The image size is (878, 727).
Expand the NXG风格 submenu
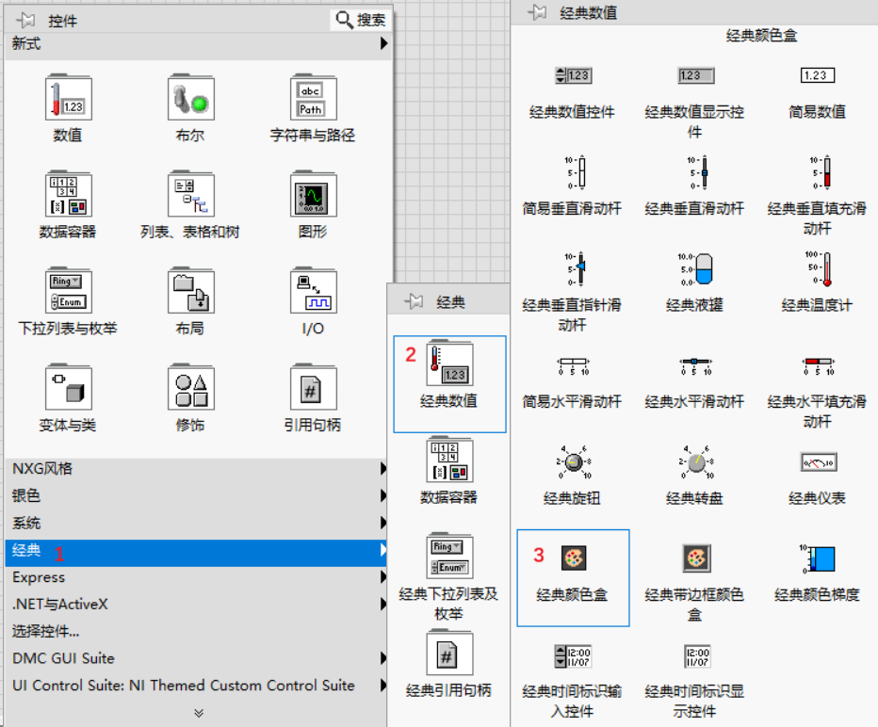point(383,468)
